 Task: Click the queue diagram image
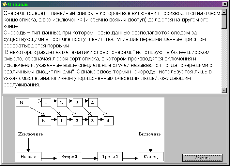(90, 130)
